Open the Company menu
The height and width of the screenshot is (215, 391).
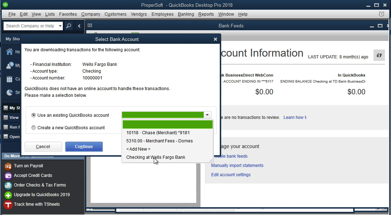[x=91, y=14]
